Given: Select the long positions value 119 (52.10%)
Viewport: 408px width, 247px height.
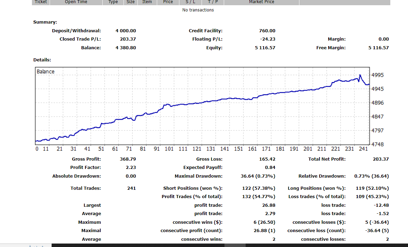Looking at the screenshot, I should pyautogui.click(x=372, y=188).
